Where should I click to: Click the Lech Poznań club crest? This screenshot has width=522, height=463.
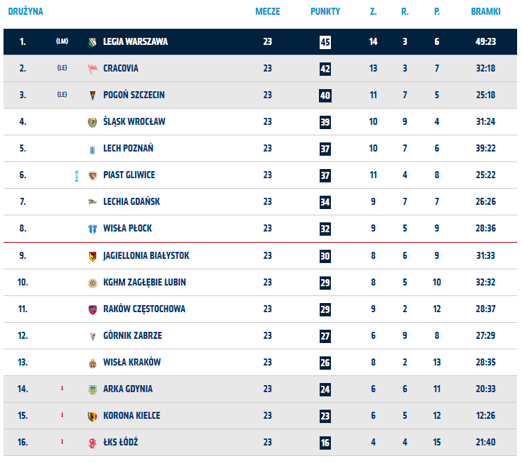pyautogui.click(x=93, y=149)
